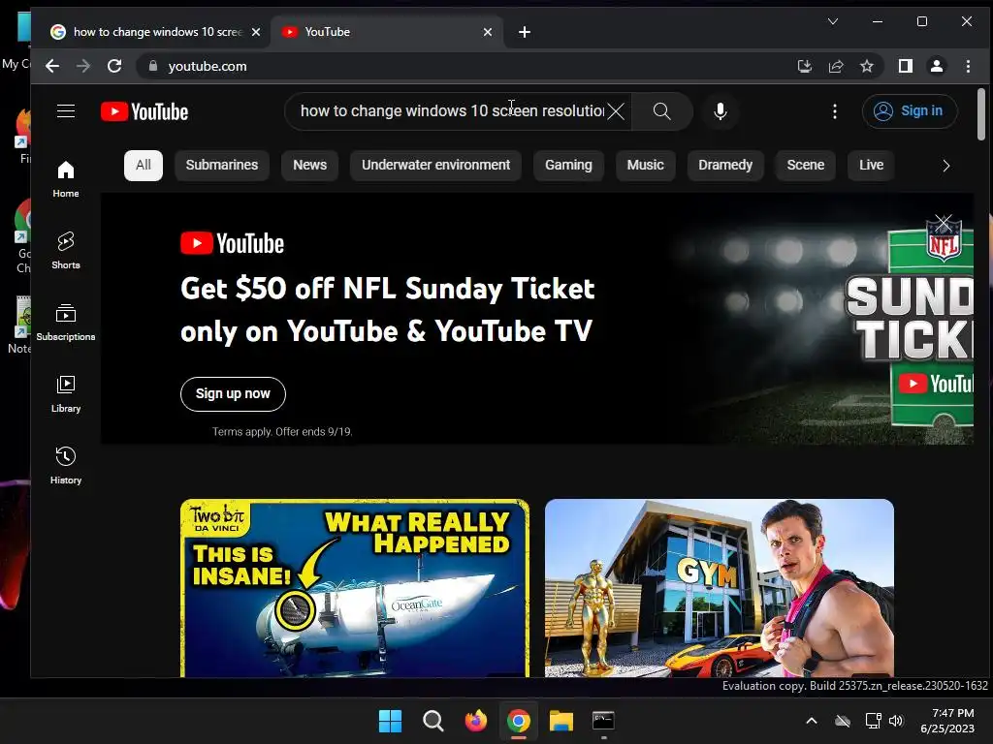The height and width of the screenshot is (744, 993).
Task: Open the OceanGate submarine video thumbnail
Action: (x=355, y=588)
